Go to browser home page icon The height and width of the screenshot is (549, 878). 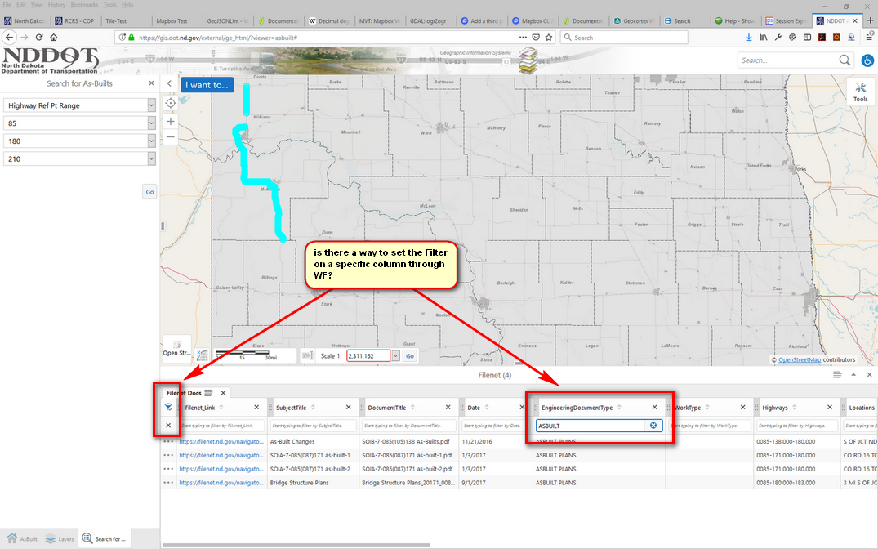tap(54, 37)
